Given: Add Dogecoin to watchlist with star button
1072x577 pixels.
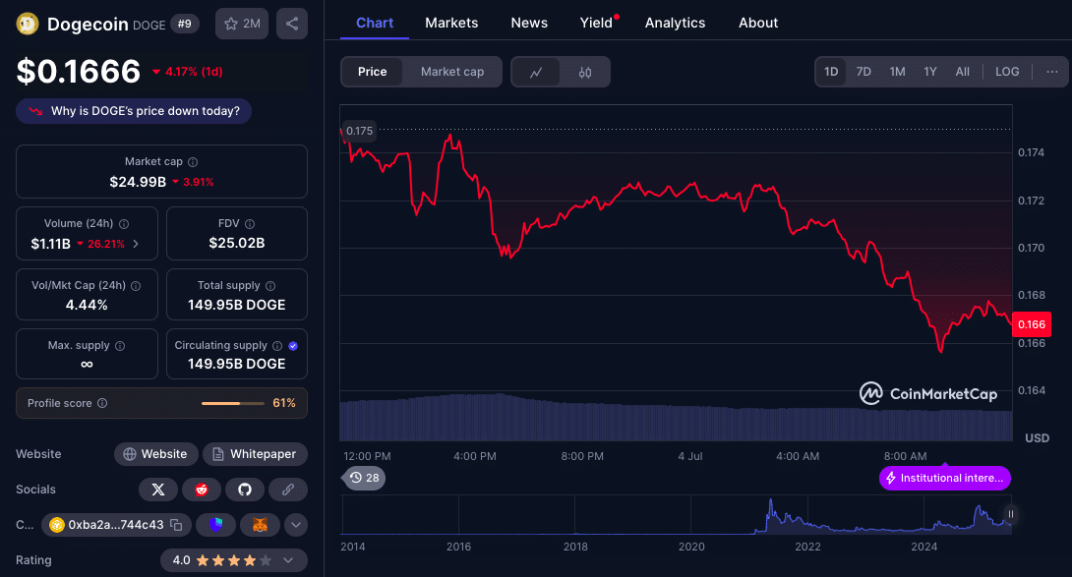Looking at the screenshot, I should click(x=242, y=24).
